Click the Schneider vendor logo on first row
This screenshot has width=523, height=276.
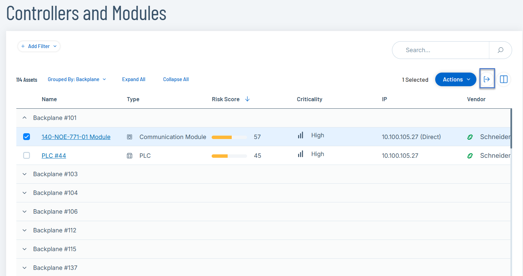[470, 137]
